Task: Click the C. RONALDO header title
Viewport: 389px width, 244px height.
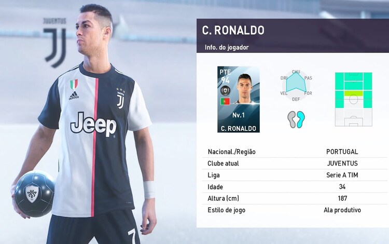Action: click(233, 30)
